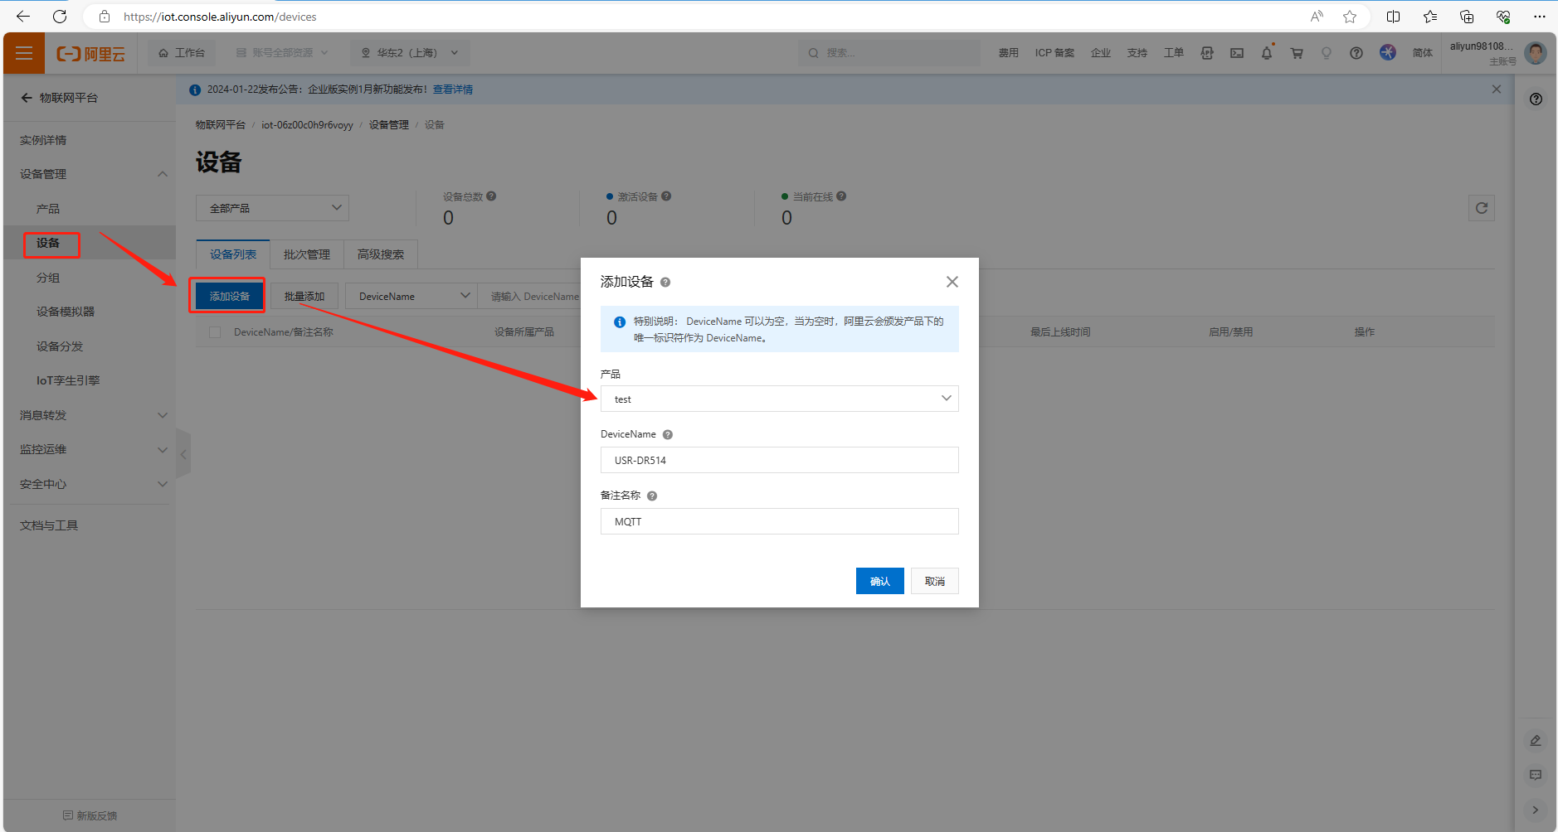Open Cloud Shell terminal icon
Viewport: 1558px width, 832px height.
(x=1236, y=53)
